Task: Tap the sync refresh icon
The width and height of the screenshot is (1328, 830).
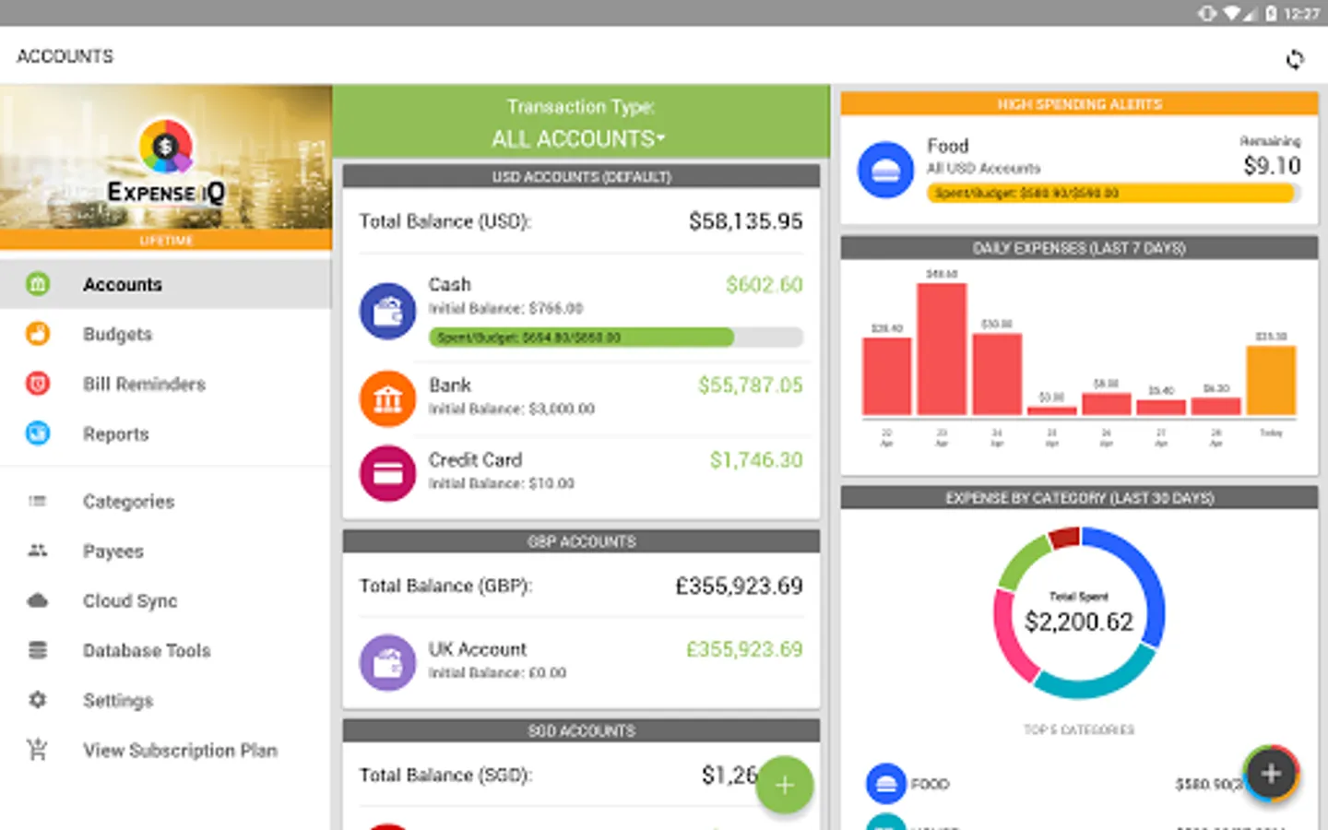Action: coord(1295,59)
